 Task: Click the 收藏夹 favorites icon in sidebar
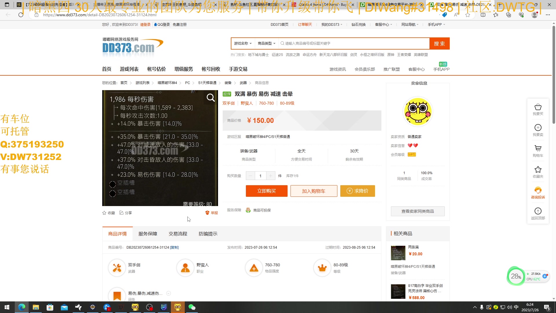pos(538,172)
